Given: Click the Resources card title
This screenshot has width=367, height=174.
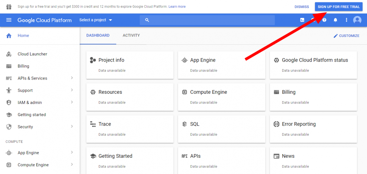Looking at the screenshot, I should coord(110,92).
